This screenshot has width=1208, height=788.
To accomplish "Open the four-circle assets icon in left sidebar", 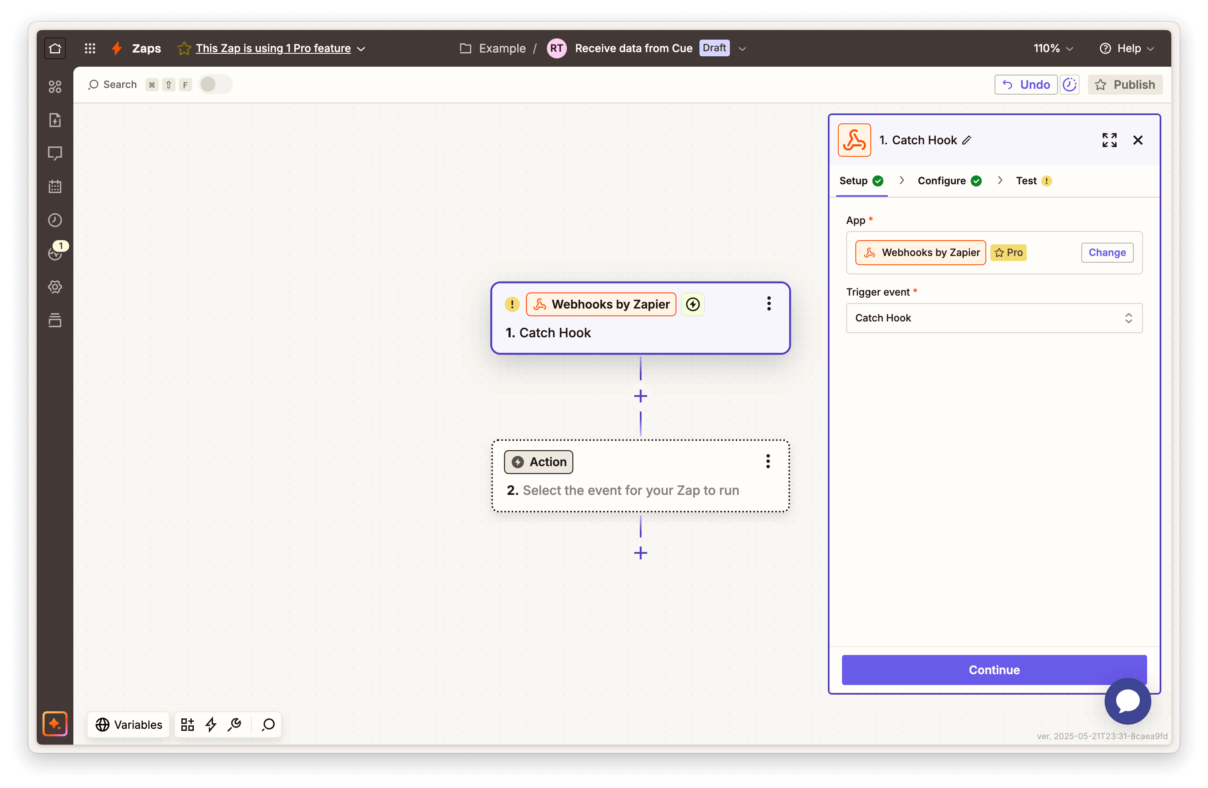I will click(x=55, y=87).
